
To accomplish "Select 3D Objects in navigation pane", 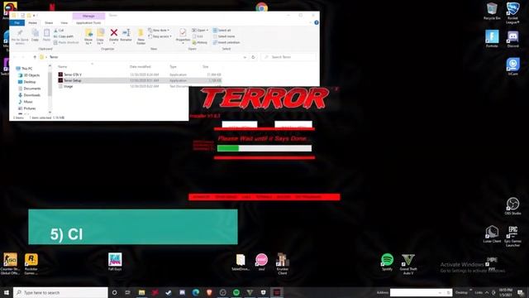I will 29,75.
